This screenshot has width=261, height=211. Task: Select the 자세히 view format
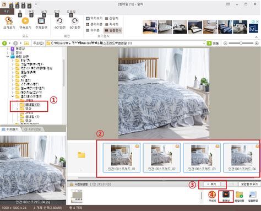pos(112,24)
